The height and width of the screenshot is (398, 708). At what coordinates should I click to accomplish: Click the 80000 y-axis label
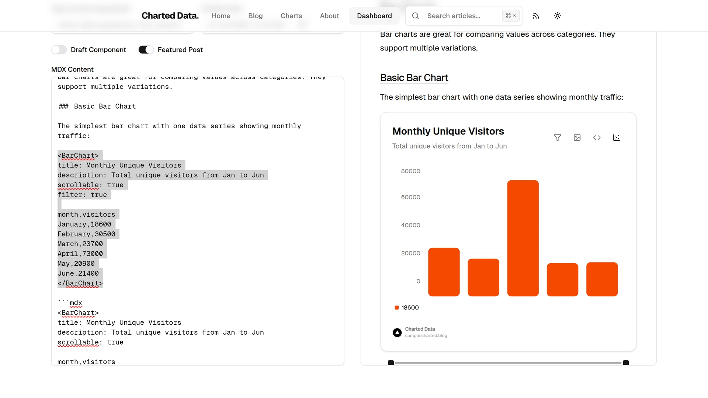click(x=410, y=171)
